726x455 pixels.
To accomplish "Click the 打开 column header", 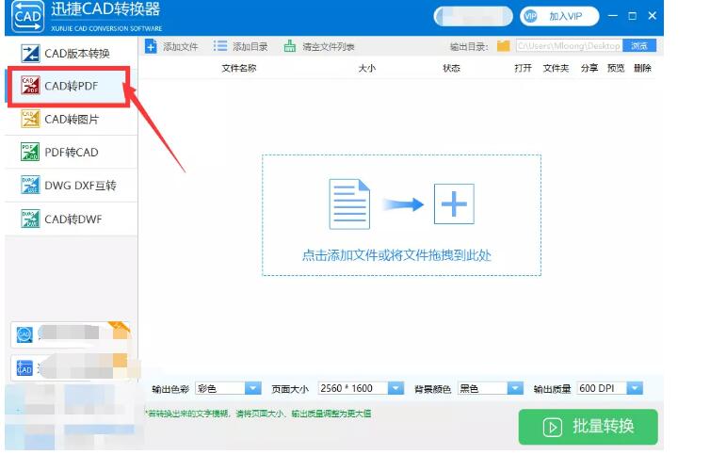I will [524, 68].
